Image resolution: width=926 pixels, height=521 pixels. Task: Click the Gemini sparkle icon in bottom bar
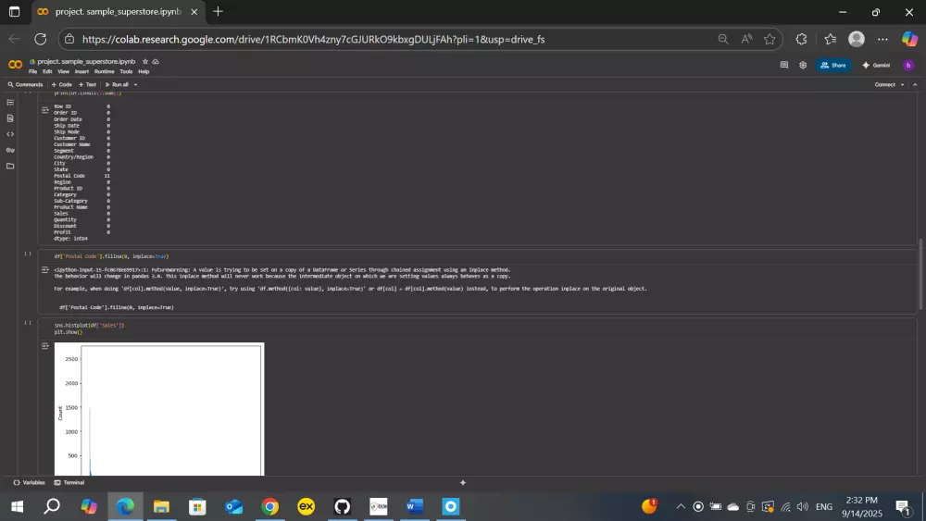(462, 483)
